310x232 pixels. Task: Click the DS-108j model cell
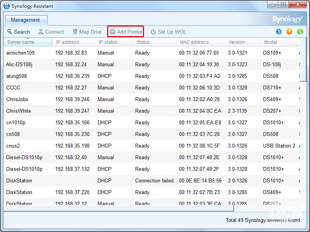(x=272, y=64)
